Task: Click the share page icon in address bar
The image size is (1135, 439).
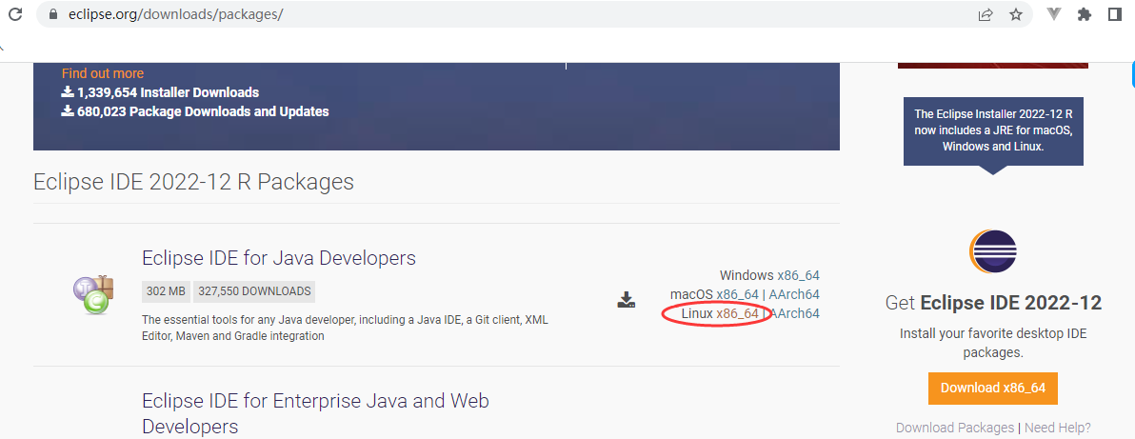Action: coord(986,14)
